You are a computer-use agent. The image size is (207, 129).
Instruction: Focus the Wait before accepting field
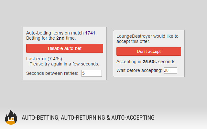pos(170,70)
